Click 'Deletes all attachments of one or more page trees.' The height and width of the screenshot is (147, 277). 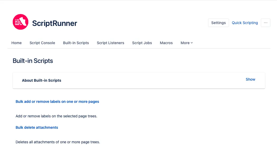click(58, 142)
